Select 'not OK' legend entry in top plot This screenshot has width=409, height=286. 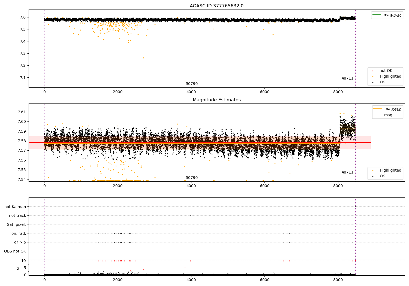386,71
